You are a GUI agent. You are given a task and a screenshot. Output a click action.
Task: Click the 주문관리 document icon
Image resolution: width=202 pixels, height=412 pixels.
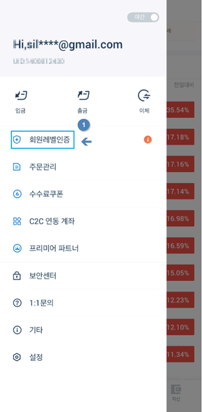[17, 167]
